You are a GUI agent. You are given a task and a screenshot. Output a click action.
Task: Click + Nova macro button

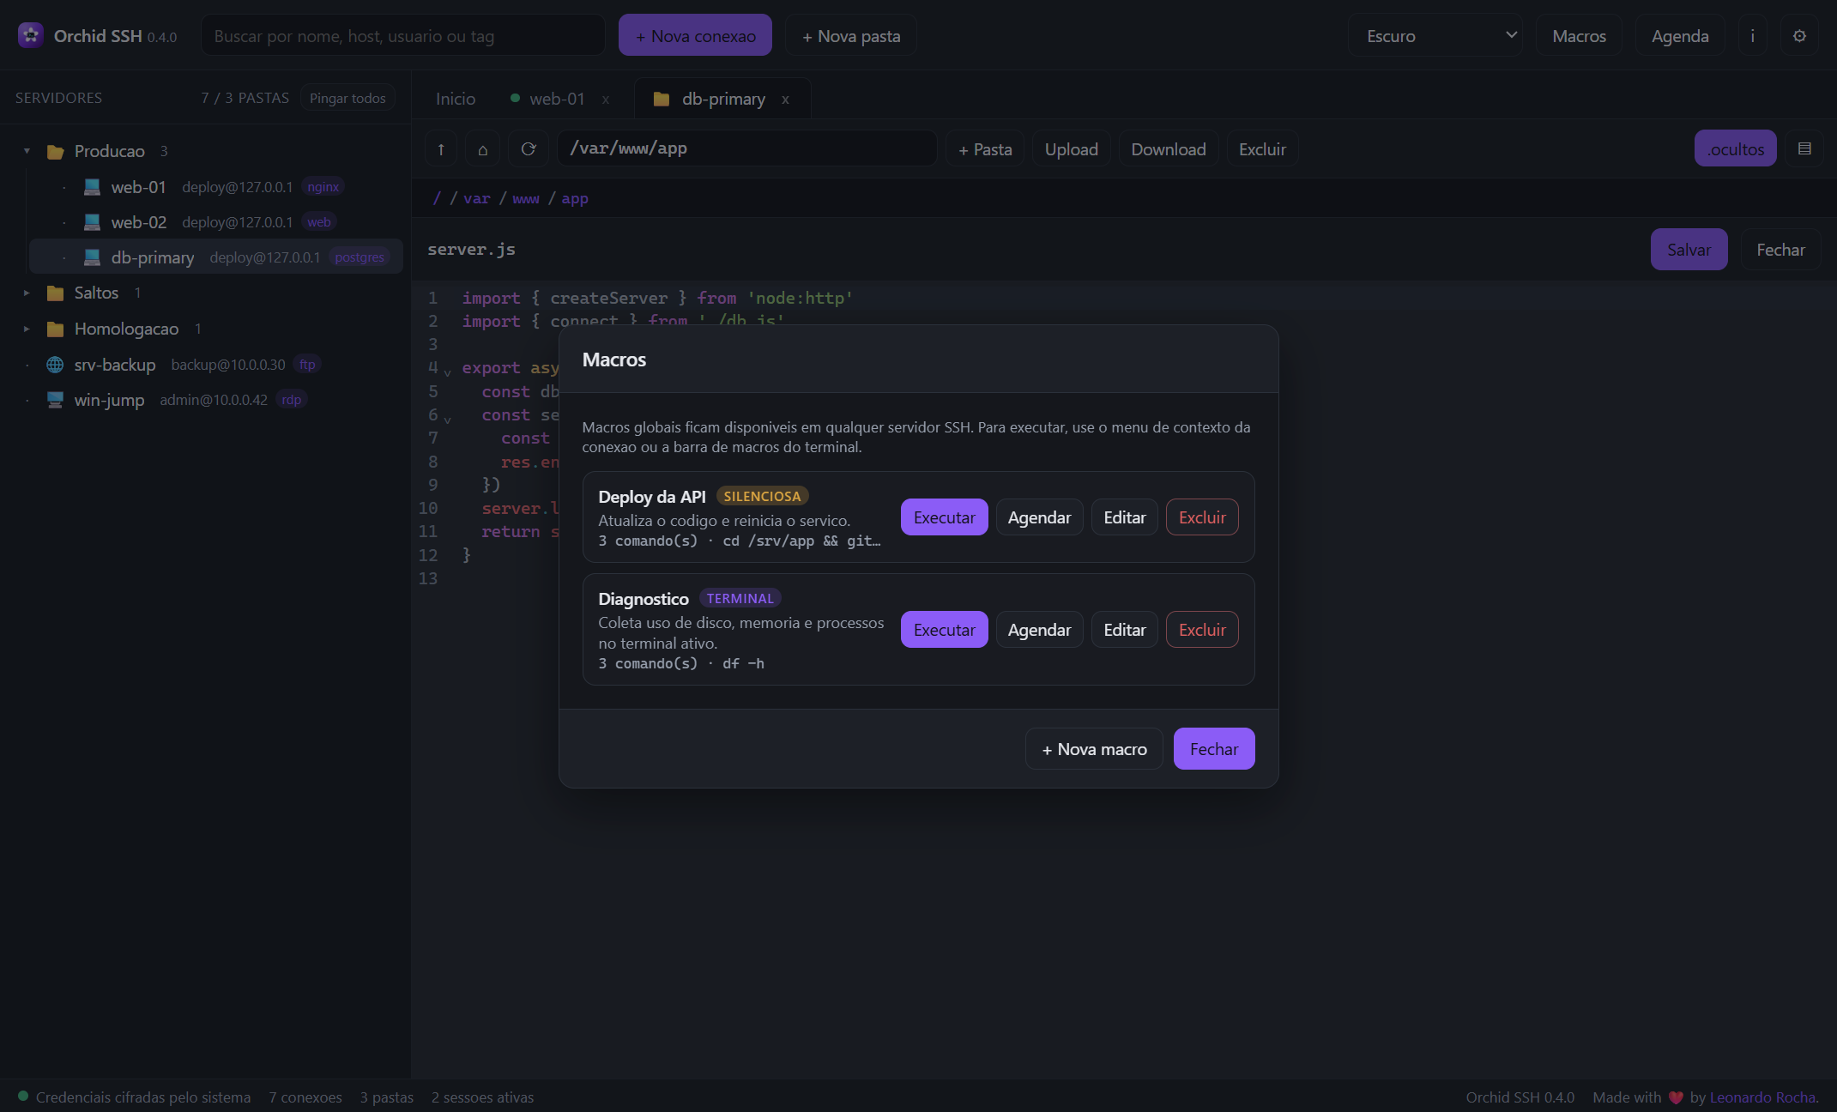pyautogui.click(x=1094, y=749)
